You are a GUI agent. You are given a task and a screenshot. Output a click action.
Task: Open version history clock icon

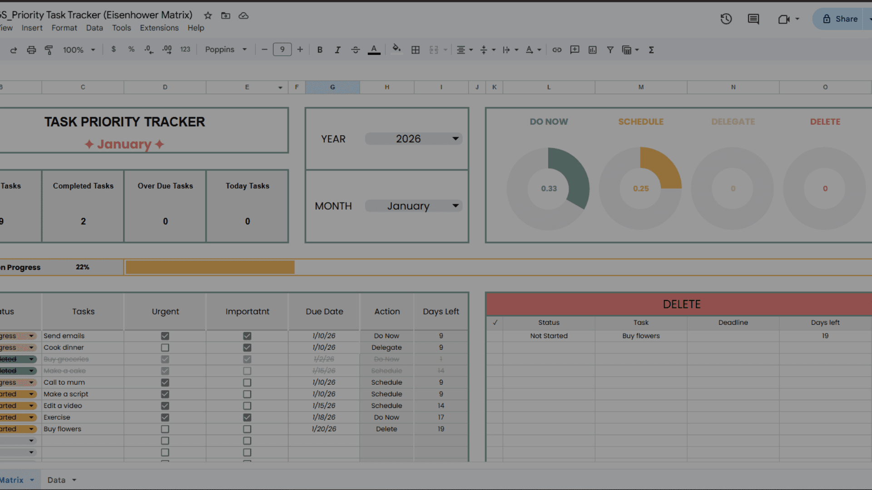[x=726, y=19]
